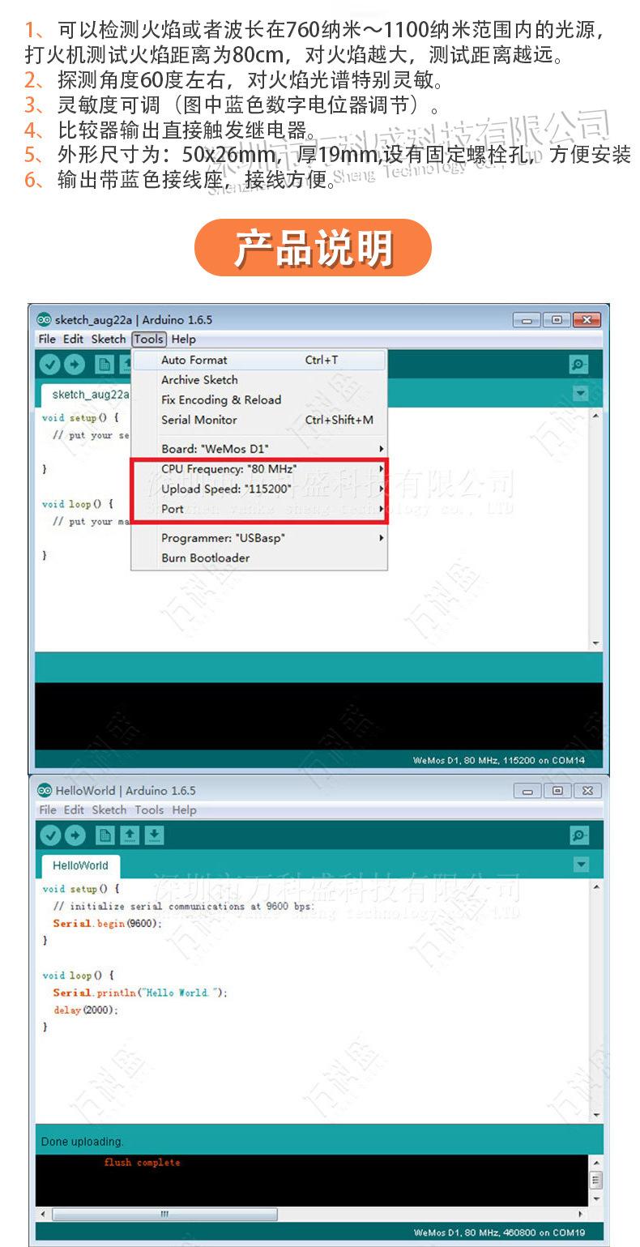Screen dimensions: 640x1247
Task: Click New sketch icon in sketch_aug22a window
Action: click(104, 365)
